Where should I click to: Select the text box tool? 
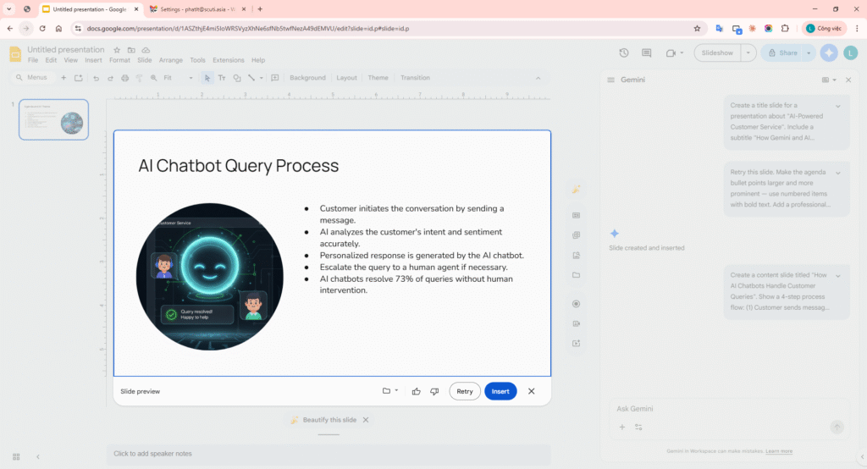click(x=222, y=78)
